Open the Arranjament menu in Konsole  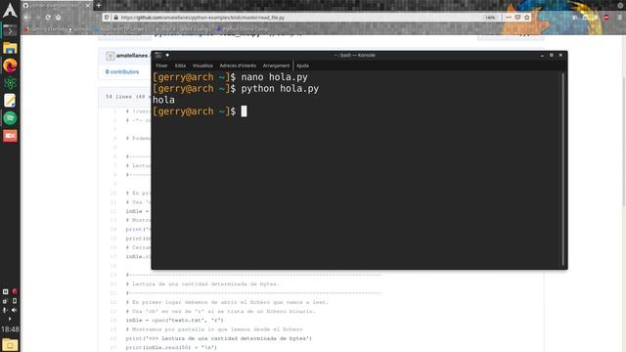pyautogui.click(x=276, y=66)
